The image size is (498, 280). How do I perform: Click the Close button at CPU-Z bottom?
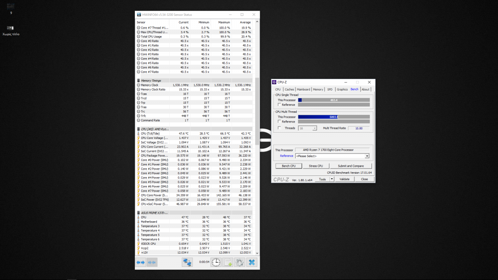pos(364,179)
